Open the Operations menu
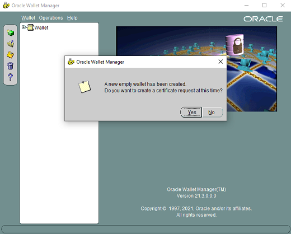 [x=51, y=18]
